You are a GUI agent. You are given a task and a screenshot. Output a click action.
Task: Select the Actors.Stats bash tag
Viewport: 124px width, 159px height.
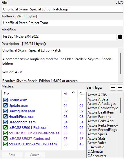pyautogui.click(x=96, y=138)
